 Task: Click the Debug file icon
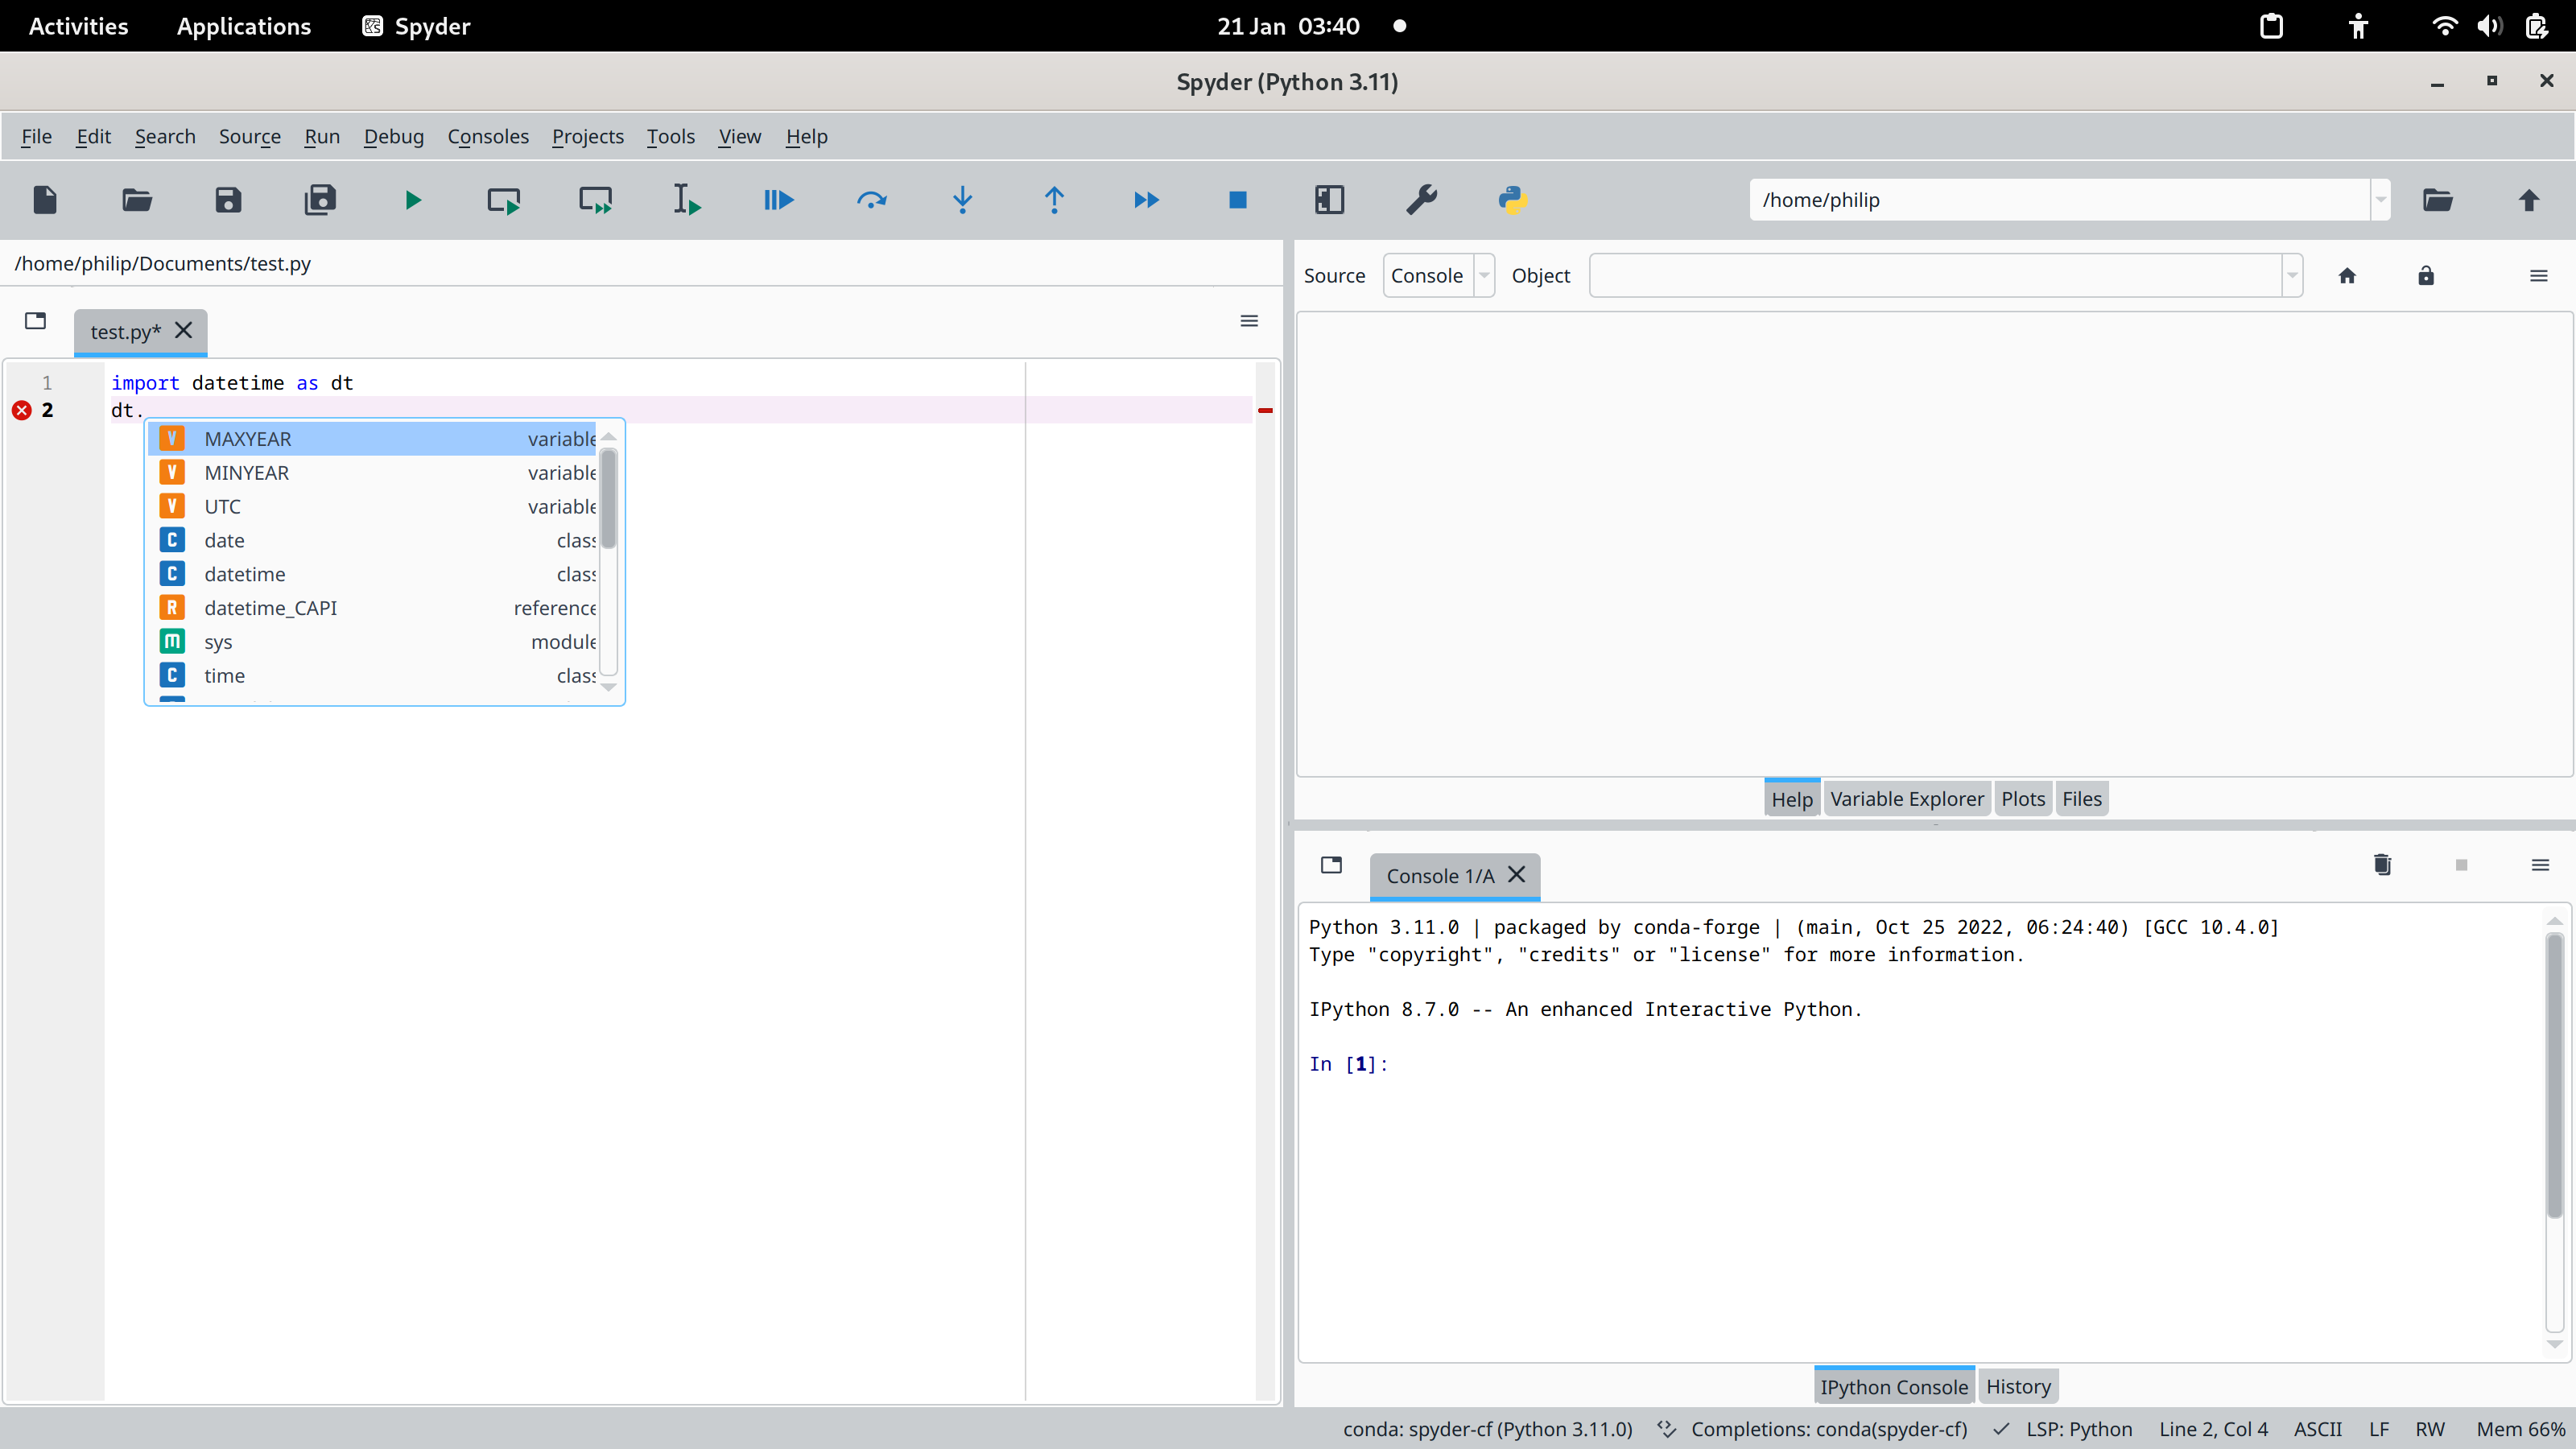click(778, 200)
